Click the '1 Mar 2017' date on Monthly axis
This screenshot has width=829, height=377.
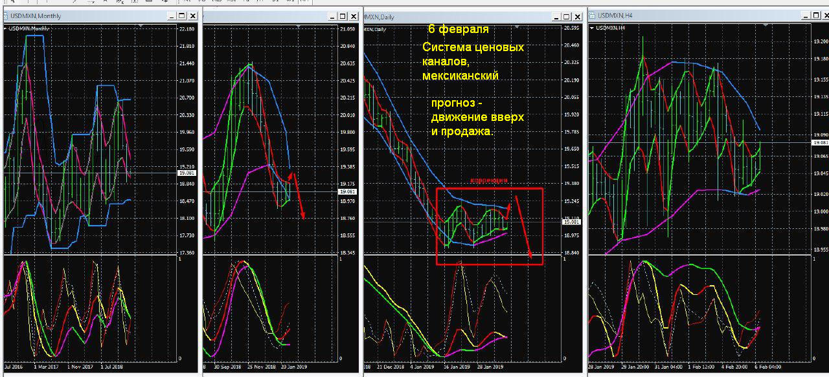45,367
